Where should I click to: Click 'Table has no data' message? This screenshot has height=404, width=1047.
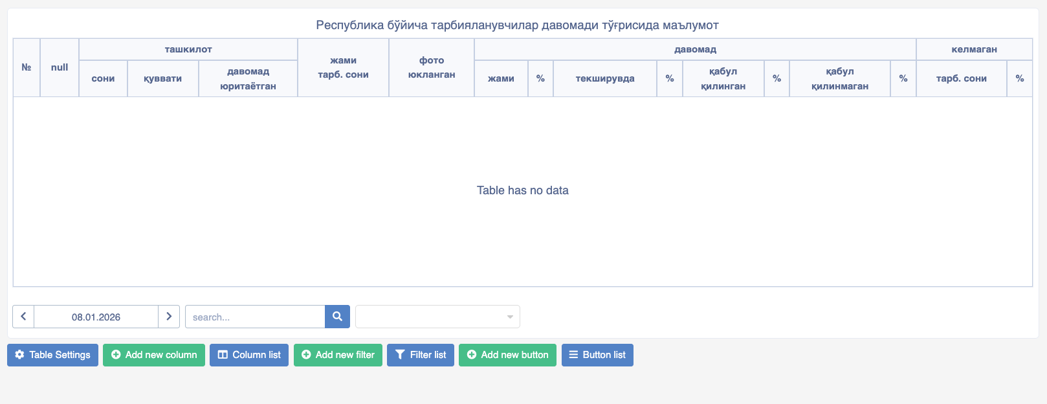coord(523,190)
